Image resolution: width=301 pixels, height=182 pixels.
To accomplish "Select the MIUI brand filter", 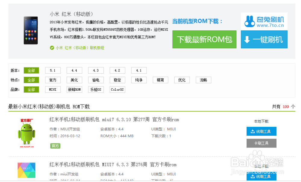I will tap(53, 89).
